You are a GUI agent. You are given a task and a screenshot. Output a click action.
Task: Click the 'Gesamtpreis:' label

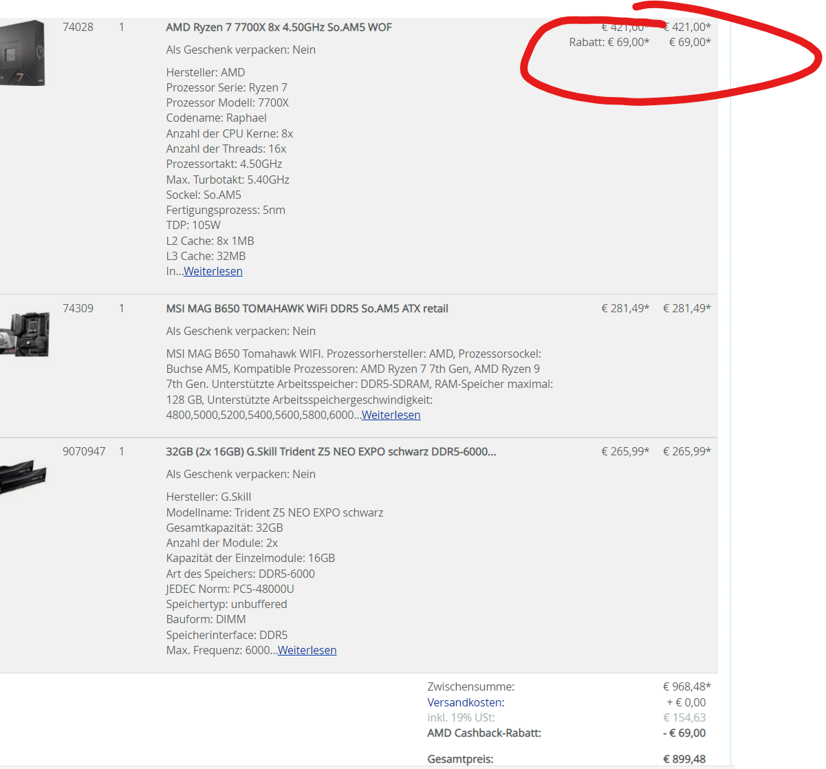tap(460, 759)
